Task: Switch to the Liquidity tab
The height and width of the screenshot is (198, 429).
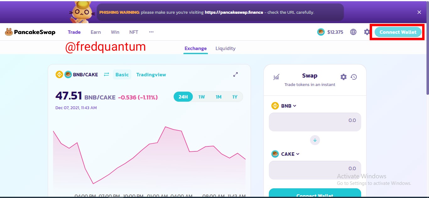Action: coord(225,48)
